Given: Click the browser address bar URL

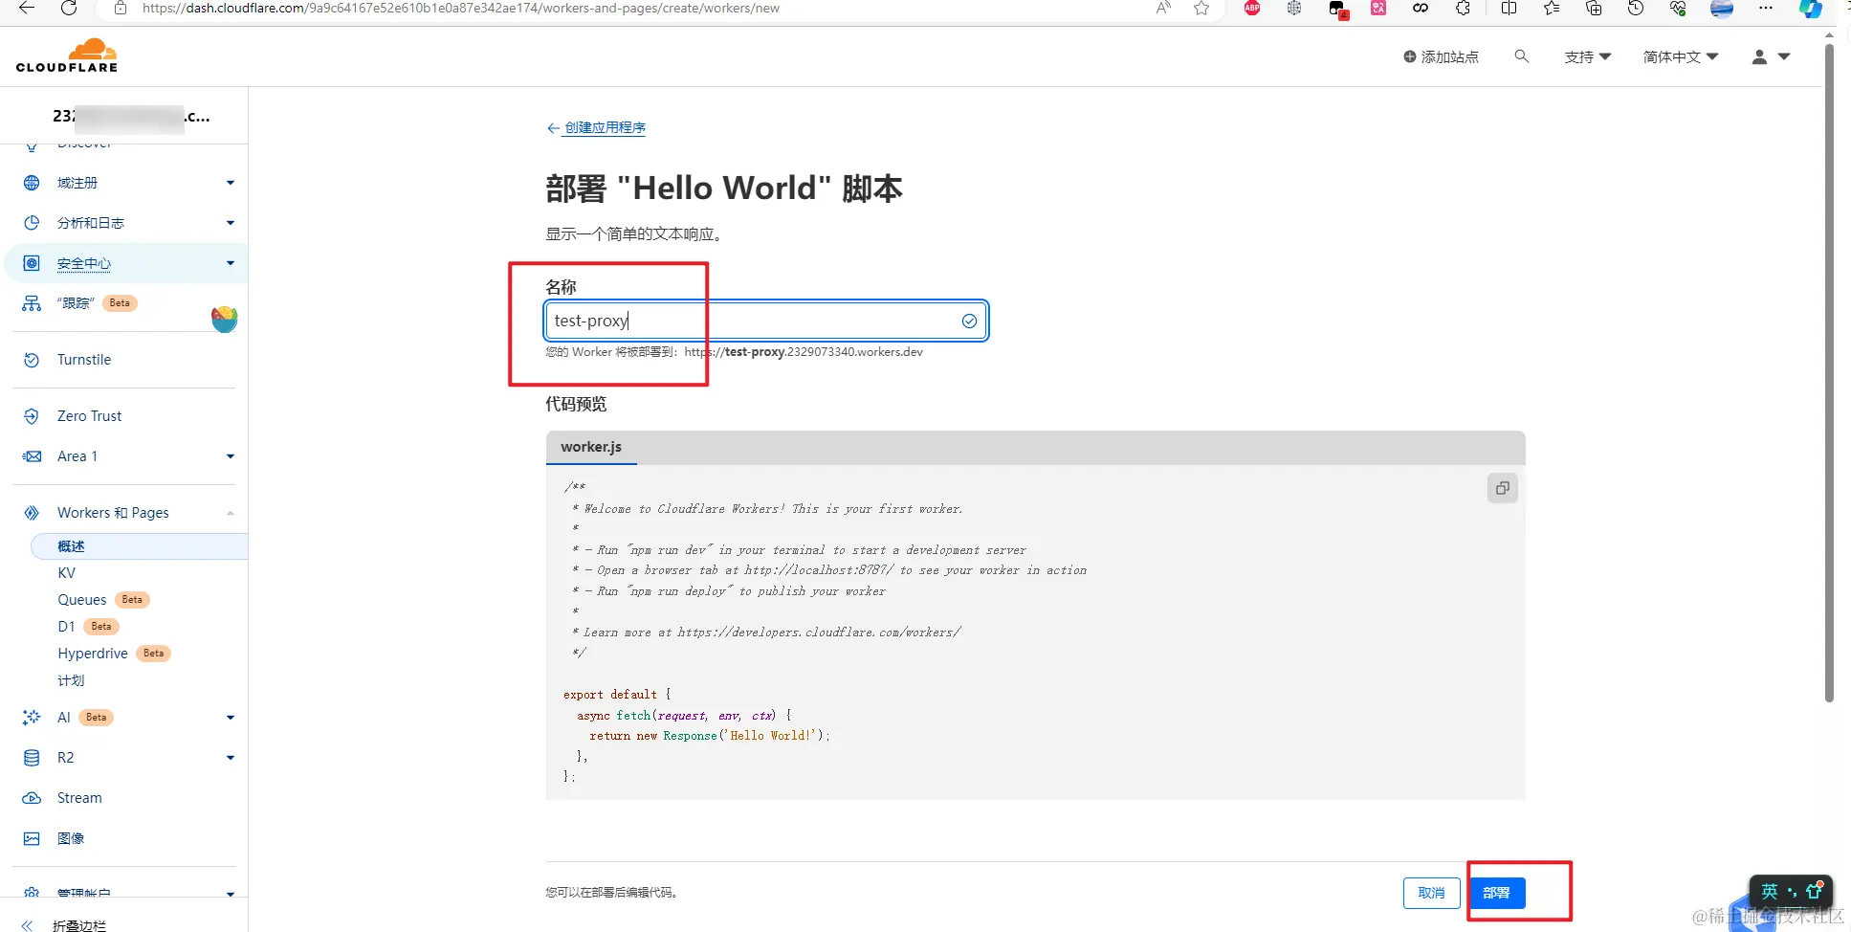Looking at the screenshot, I should click(460, 8).
